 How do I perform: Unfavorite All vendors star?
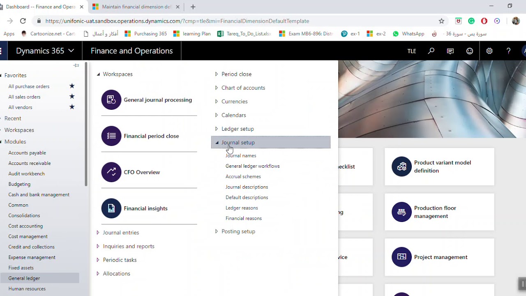point(72,107)
